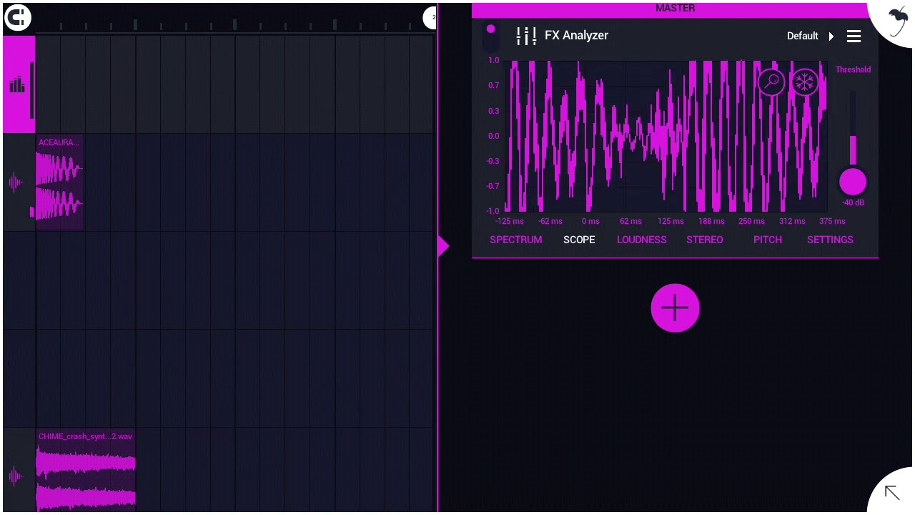The width and height of the screenshot is (915, 515).
Task: Toggle the FX Analyzer power switch
Action: tap(490, 35)
